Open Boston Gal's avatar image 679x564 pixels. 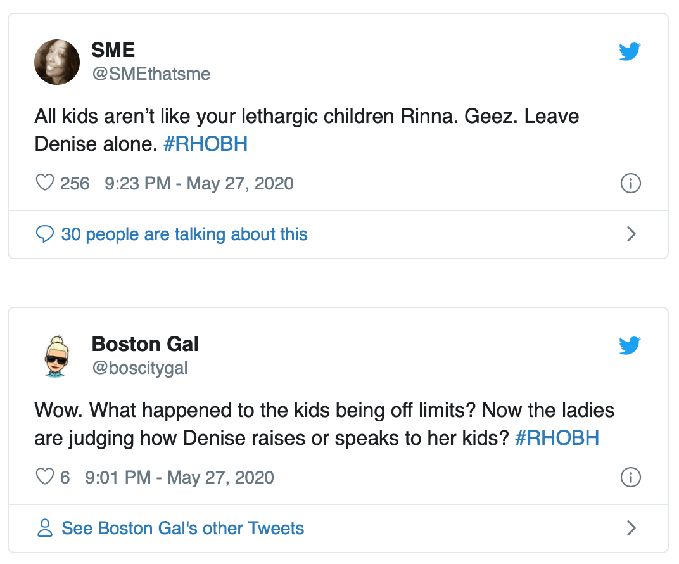pos(56,356)
